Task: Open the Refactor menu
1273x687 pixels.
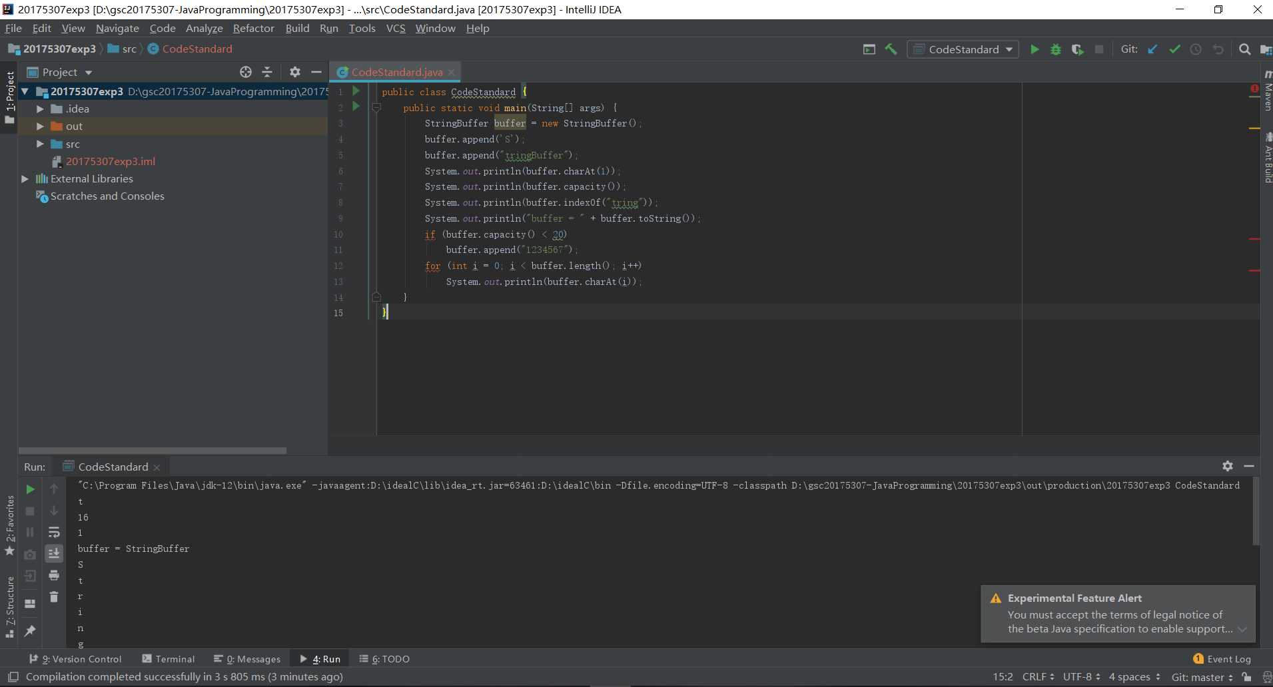Action: [x=253, y=28]
